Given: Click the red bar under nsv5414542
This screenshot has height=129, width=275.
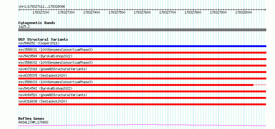Looking at the screenshot, I should click(142, 91).
